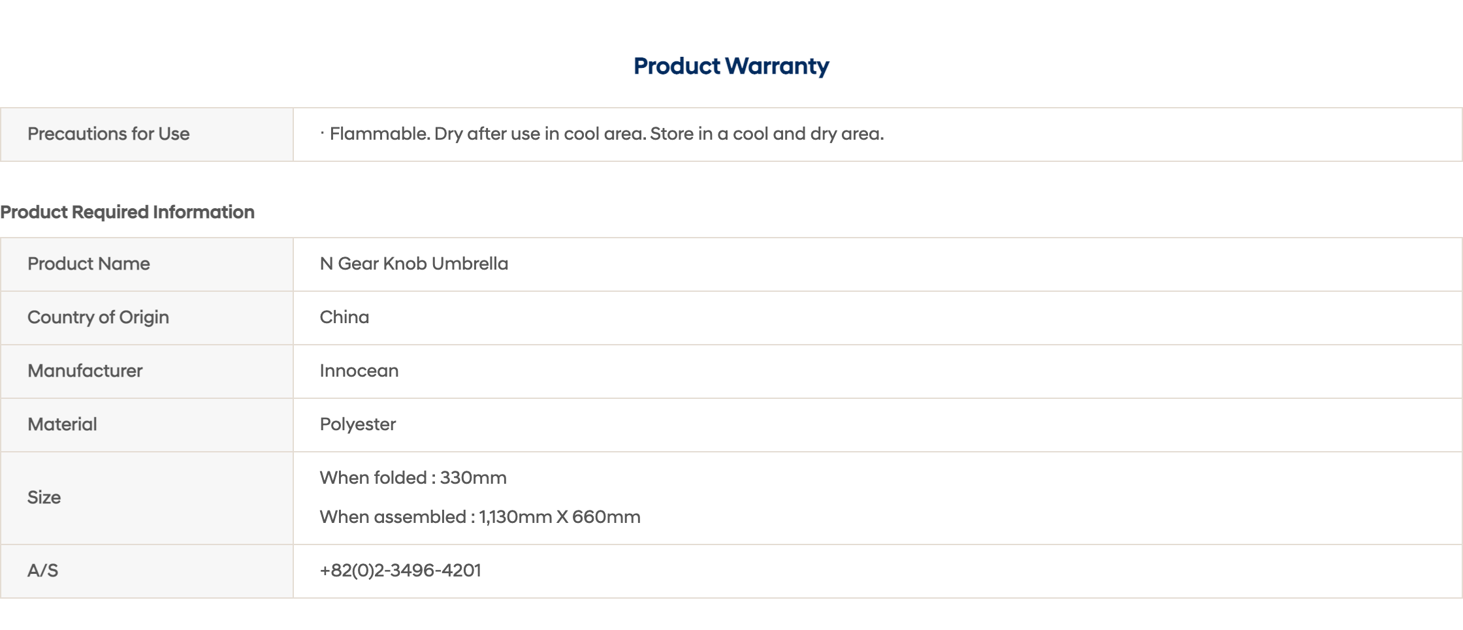
Task: Click the Store in a cool and dry area sentence
Action: (767, 134)
